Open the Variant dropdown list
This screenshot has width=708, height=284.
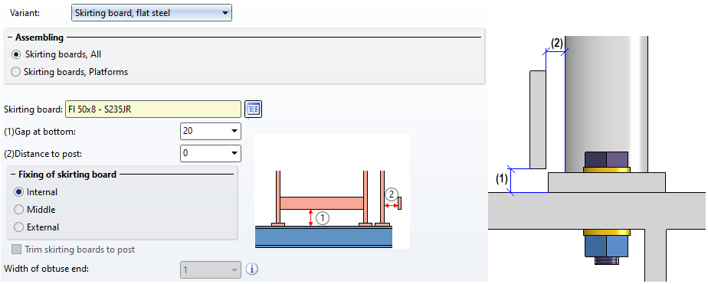click(x=152, y=13)
